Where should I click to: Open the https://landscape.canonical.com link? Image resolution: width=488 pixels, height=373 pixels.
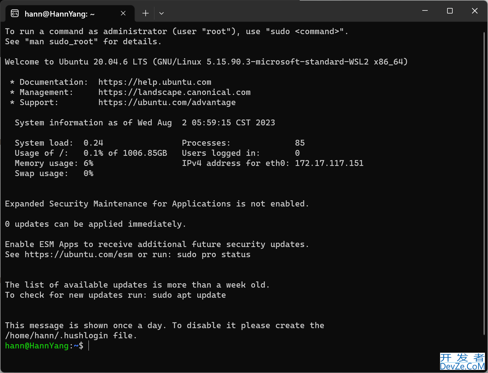coord(175,92)
